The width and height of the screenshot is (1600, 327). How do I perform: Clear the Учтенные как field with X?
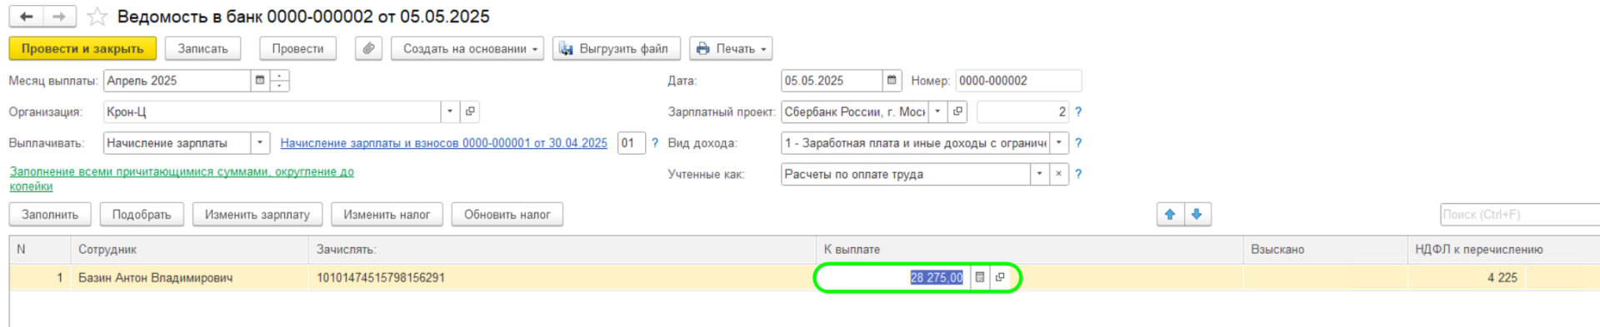(x=1058, y=174)
